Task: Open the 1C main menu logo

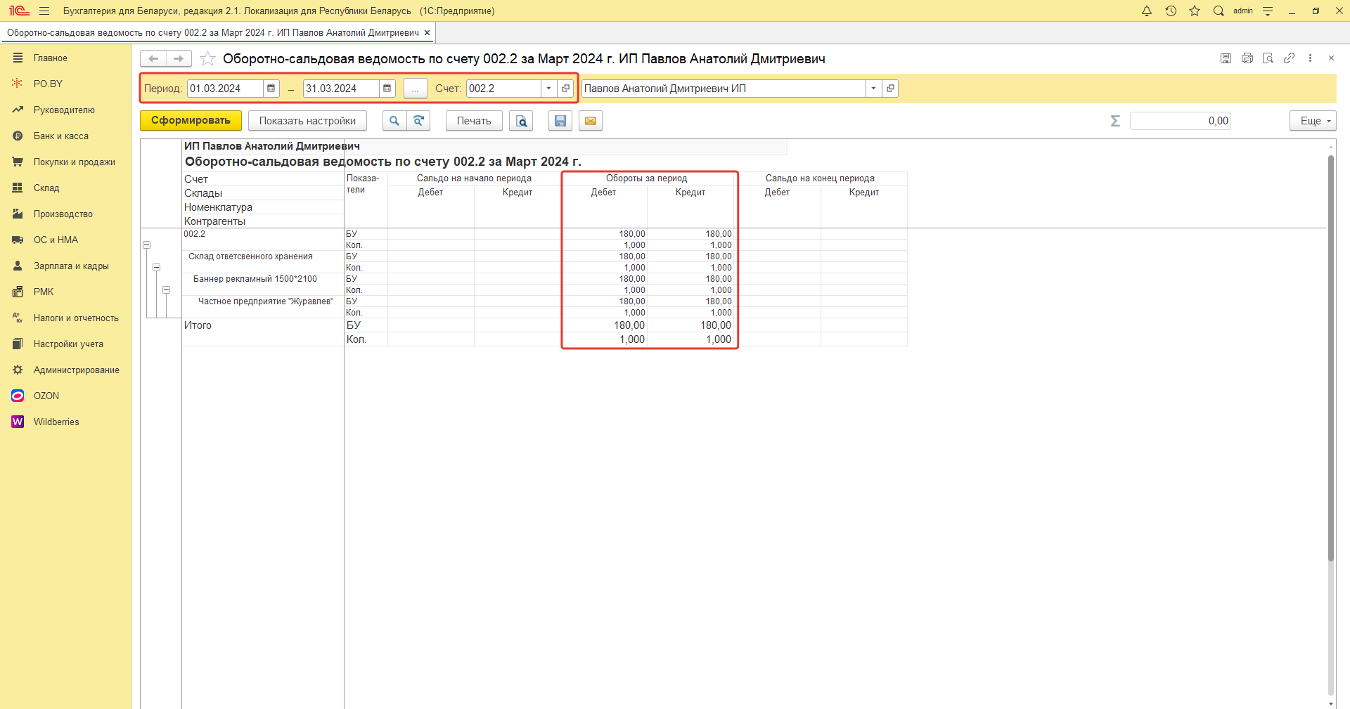Action: 19,11
